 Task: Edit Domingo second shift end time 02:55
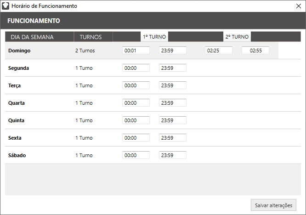pos(255,51)
